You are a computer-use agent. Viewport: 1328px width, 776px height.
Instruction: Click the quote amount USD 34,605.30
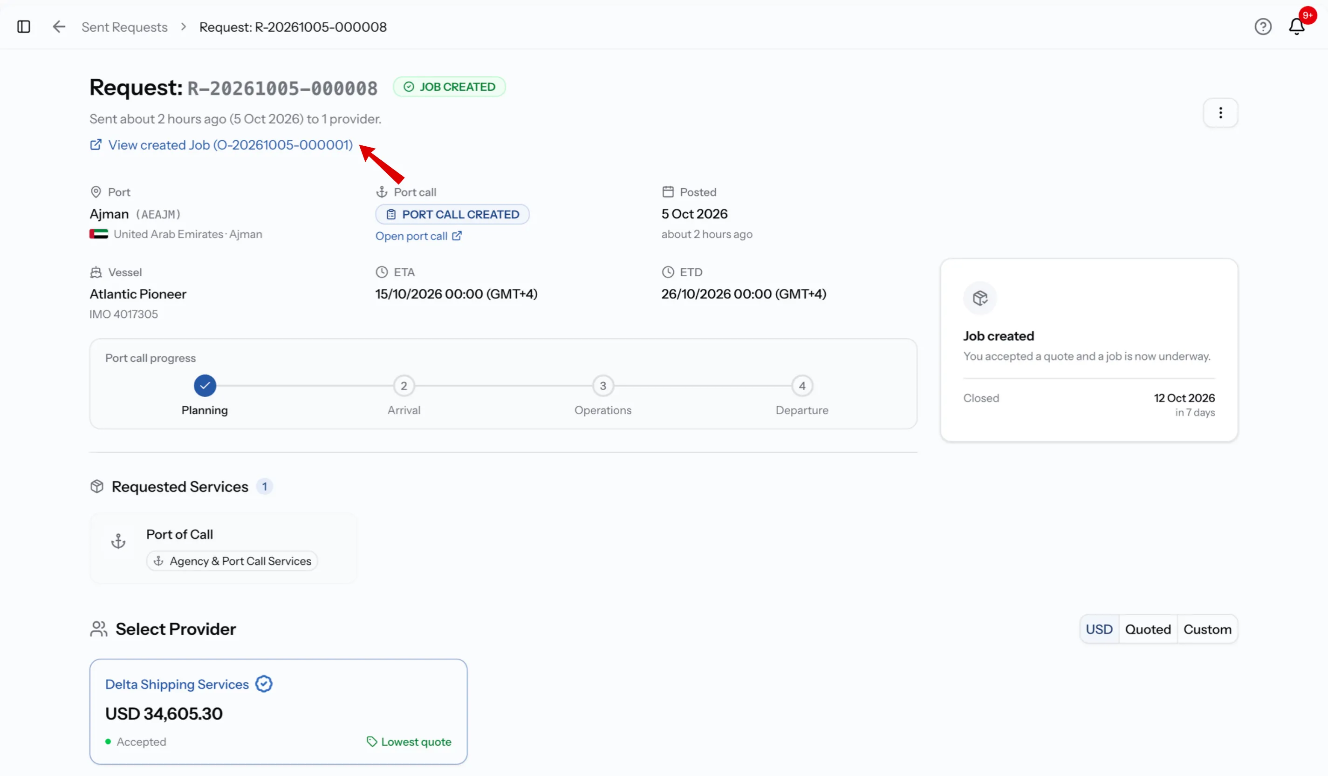click(164, 713)
